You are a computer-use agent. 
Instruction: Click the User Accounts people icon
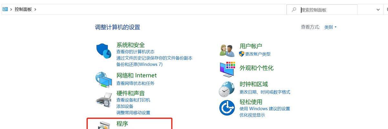227,50
